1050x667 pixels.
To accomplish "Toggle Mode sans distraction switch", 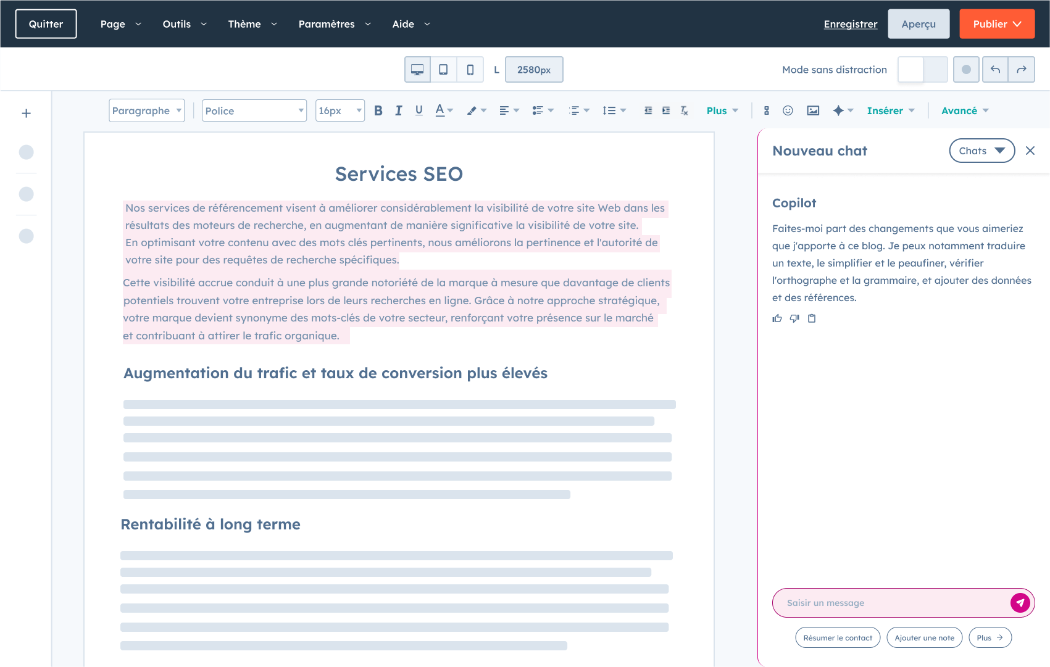I will coord(922,70).
